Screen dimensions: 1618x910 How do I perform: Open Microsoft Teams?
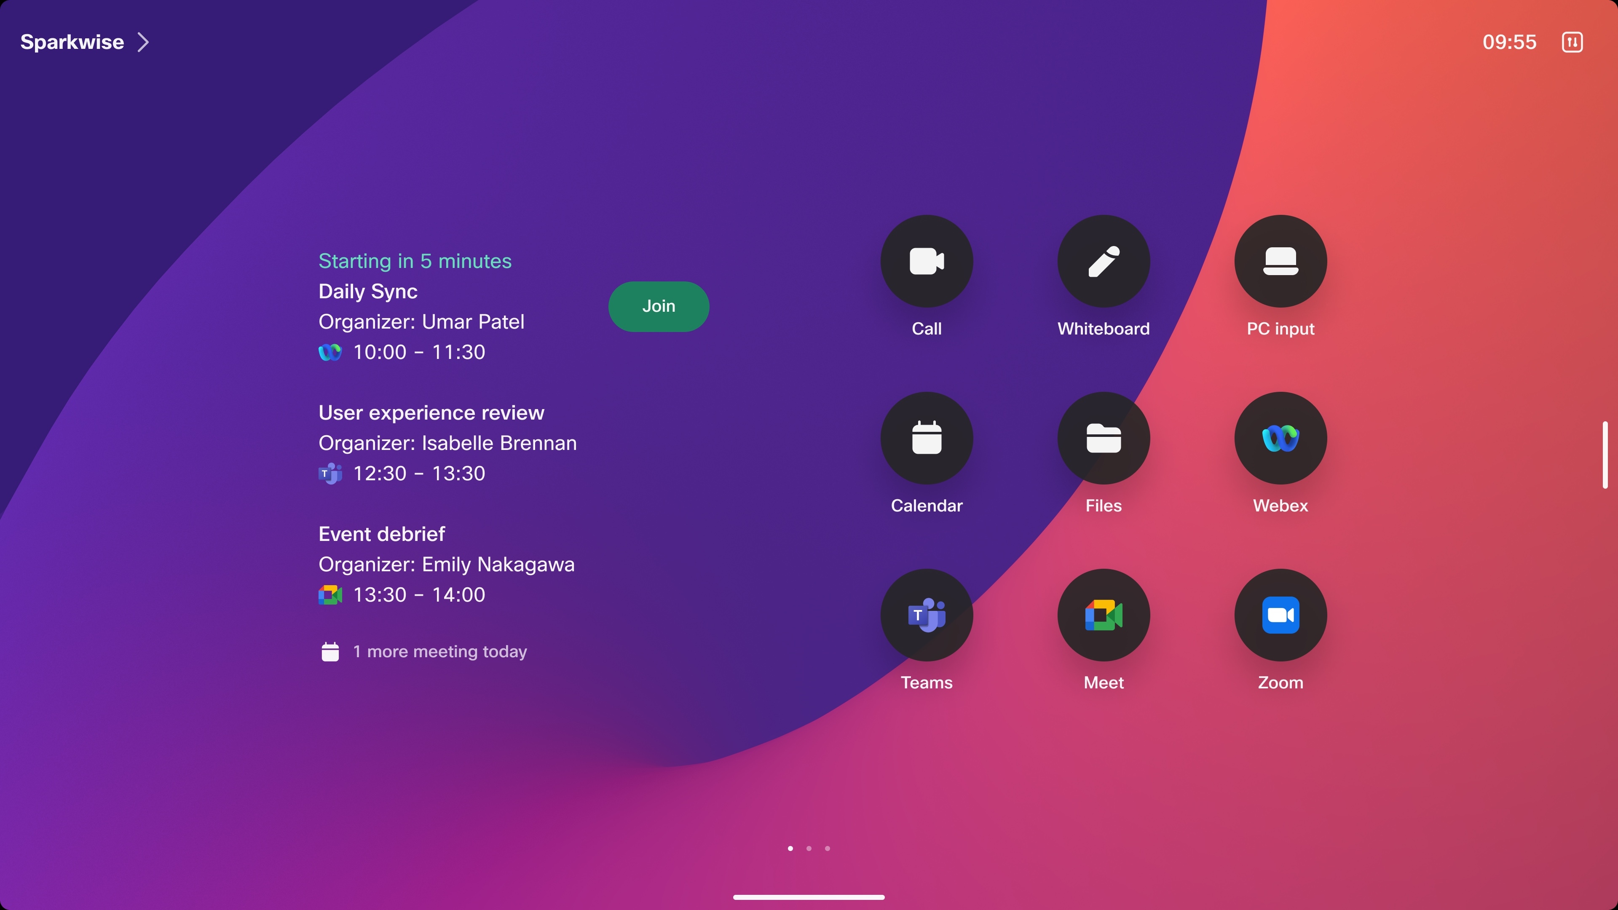coord(927,615)
